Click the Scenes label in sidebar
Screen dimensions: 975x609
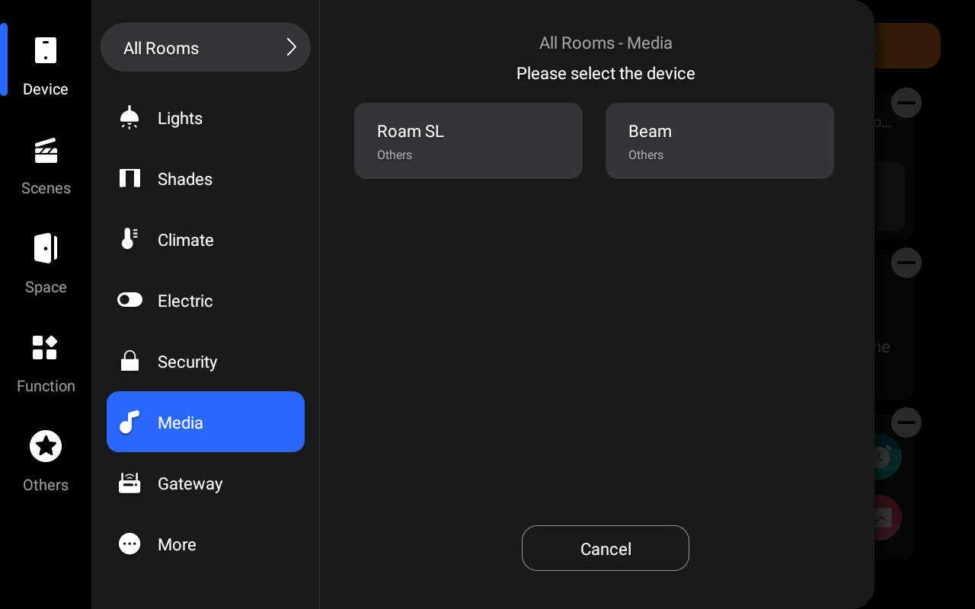click(46, 188)
